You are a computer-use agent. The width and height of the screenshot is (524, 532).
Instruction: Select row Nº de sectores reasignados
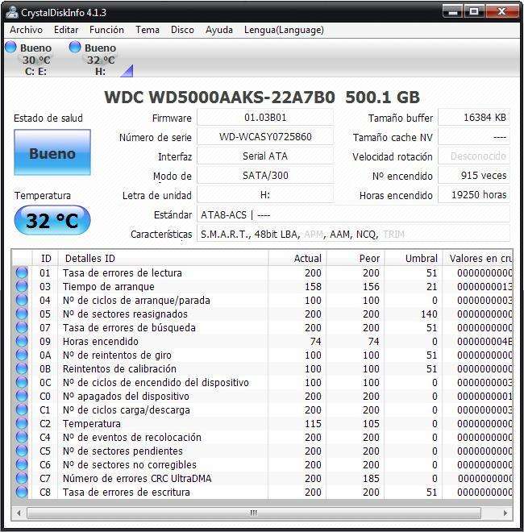pyautogui.click(x=262, y=314)
